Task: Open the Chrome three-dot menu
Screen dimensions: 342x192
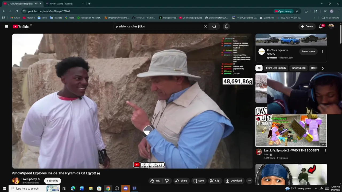Action: click(338, 11)
